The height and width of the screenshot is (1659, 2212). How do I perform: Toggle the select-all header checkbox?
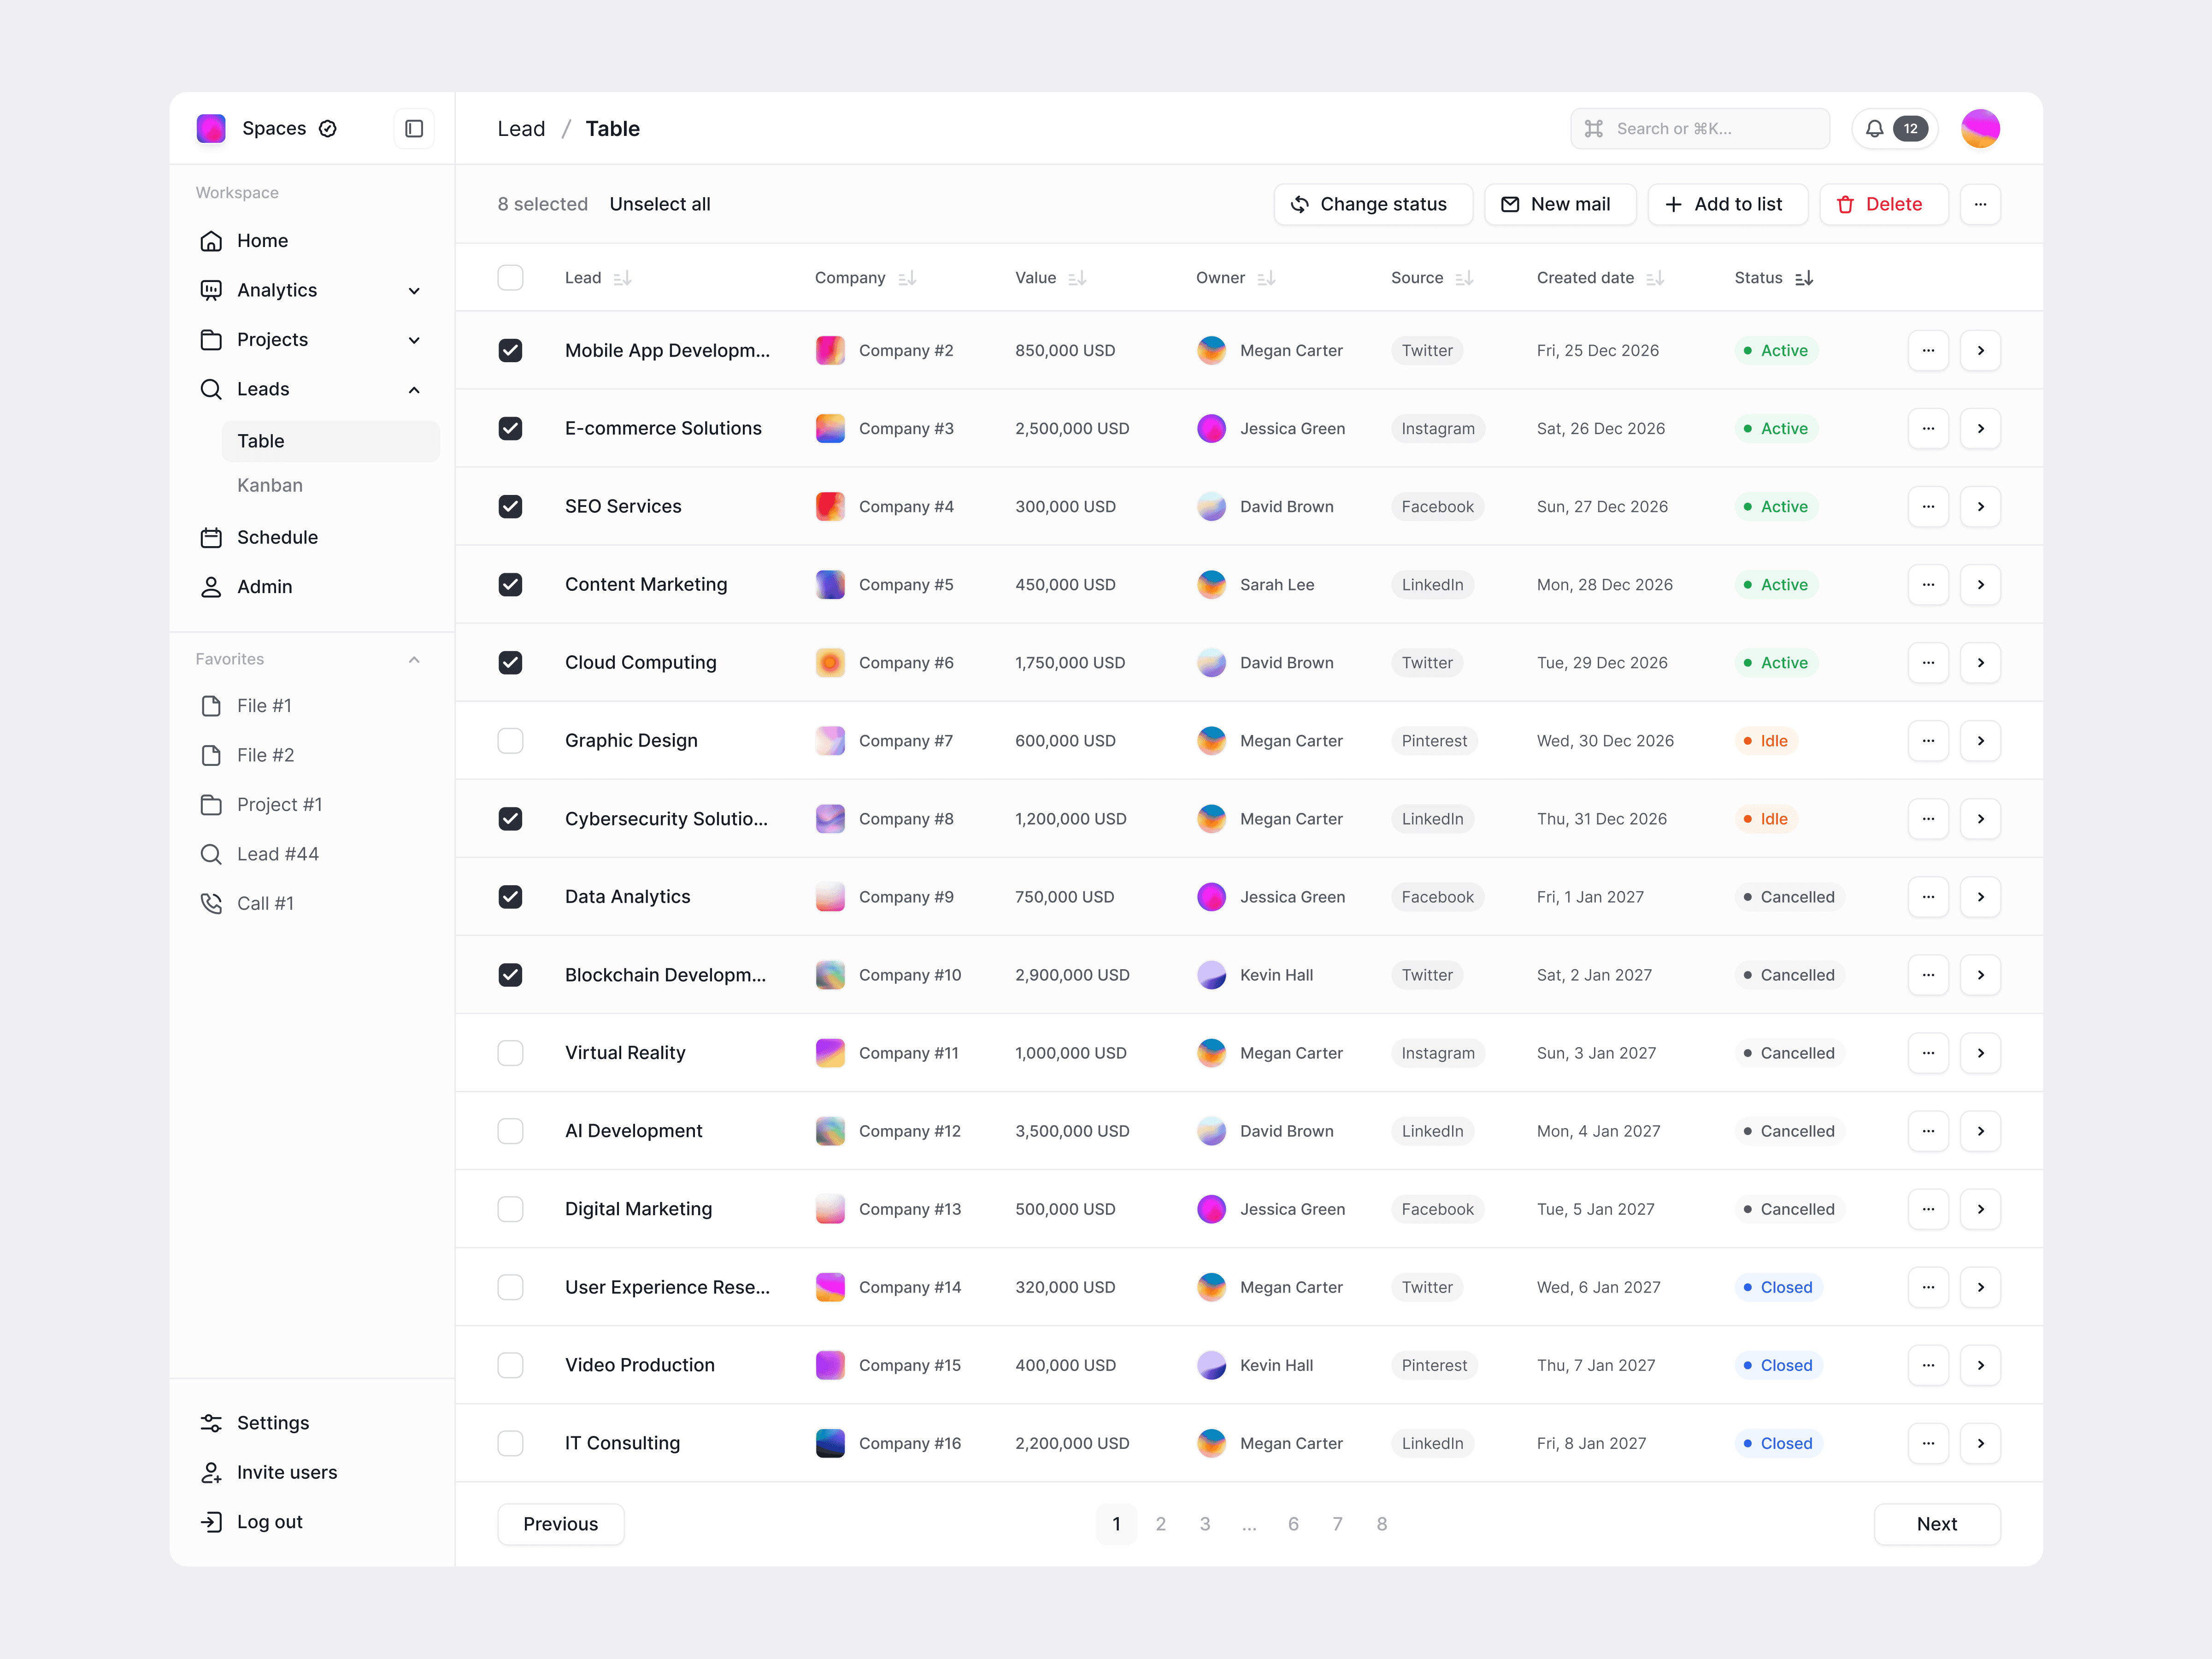(510, 278)
